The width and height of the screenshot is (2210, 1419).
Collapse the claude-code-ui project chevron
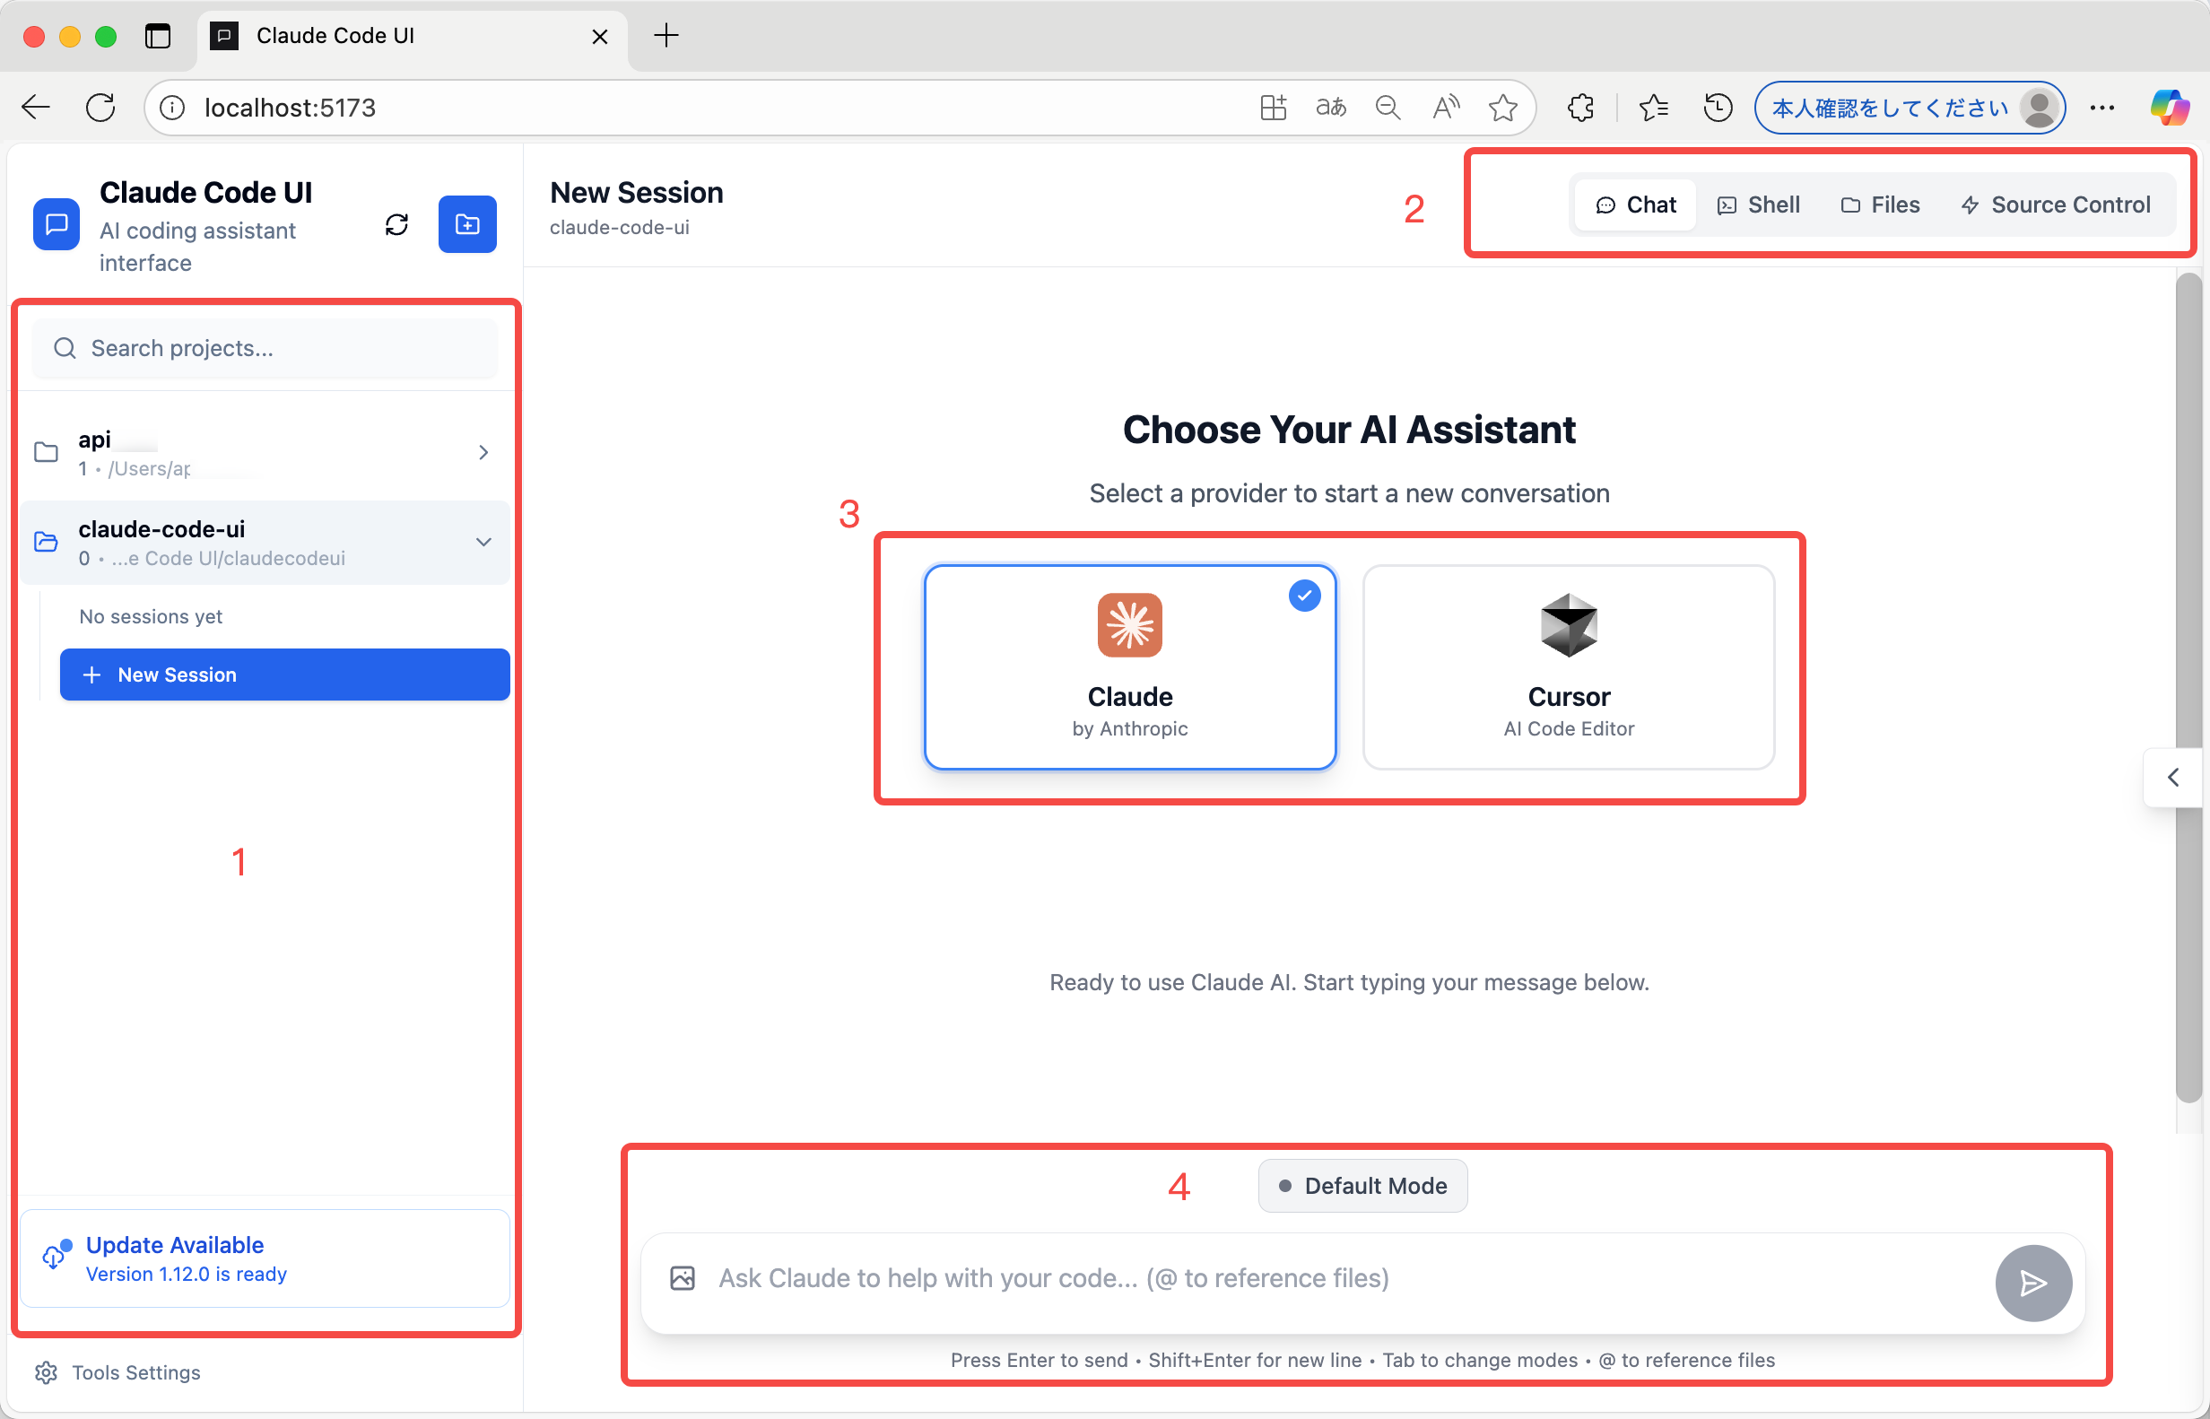pyautogui.click(x=483, y=542)
